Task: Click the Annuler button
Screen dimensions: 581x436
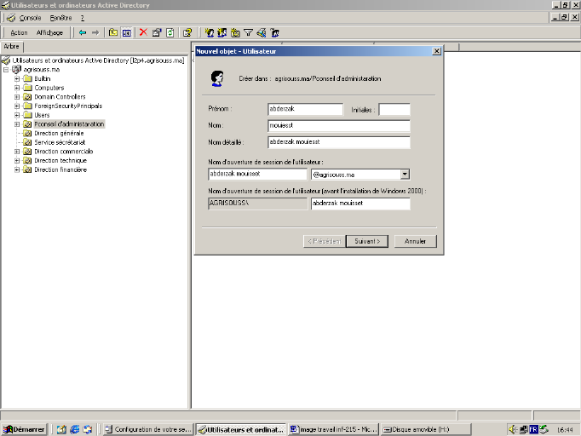Action: [416, 241]
